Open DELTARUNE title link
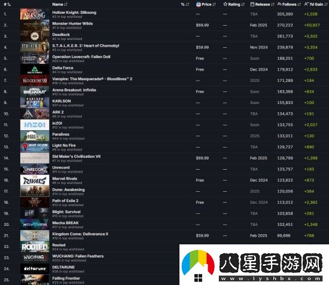Image resolution: width=329 pixels, height=285 pixels. tap(63, 267)
